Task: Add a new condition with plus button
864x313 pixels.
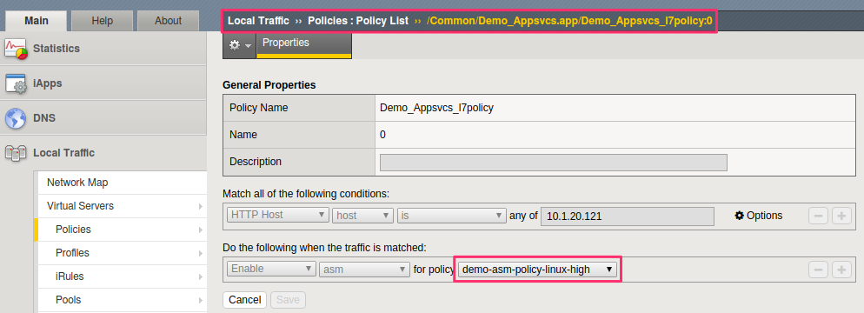Action: coord(841,216)
